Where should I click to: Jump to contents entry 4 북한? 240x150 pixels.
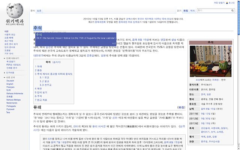coord(38,88)
